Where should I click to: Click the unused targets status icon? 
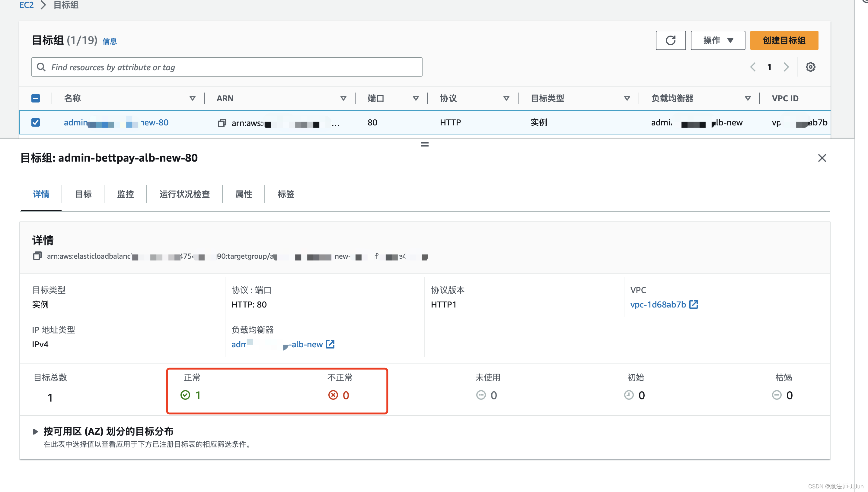(x=481, y=395)
